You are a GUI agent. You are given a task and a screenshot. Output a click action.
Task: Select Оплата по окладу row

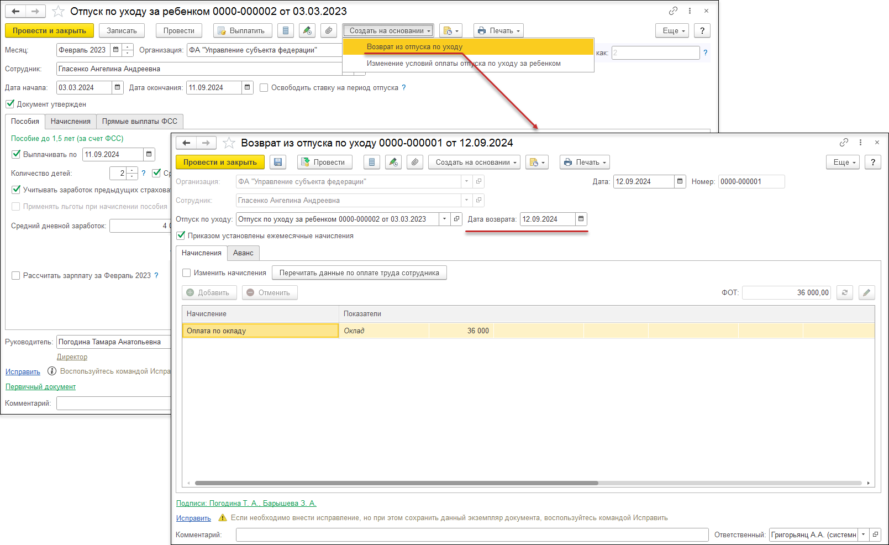coord(528,331)
